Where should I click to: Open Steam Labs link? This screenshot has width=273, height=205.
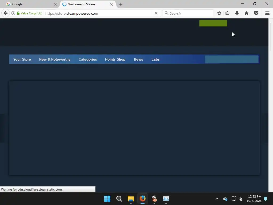pyautogui.click(x=155, y=60)
